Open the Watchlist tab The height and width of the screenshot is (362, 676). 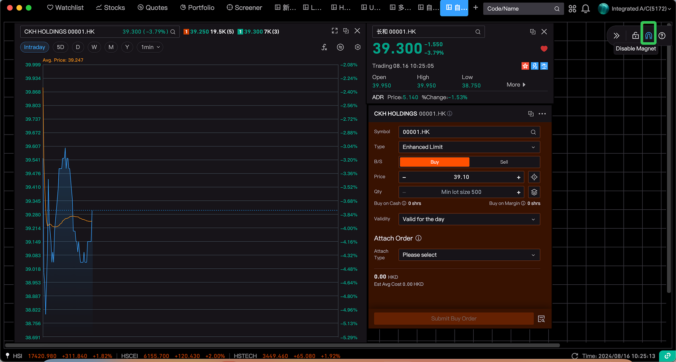pos(65,8)
